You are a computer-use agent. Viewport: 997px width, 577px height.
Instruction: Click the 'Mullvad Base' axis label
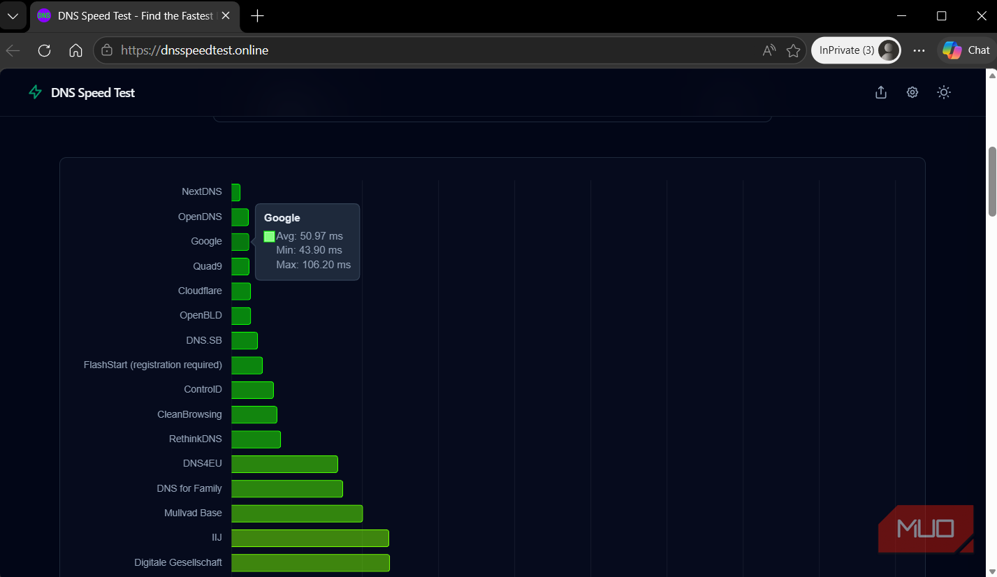pyautogui.click(x=194, y=513)
